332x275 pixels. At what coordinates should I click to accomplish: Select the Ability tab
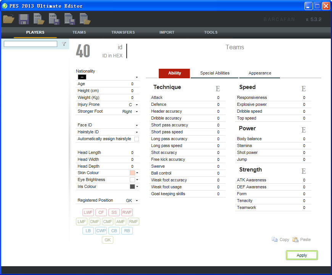174,73
